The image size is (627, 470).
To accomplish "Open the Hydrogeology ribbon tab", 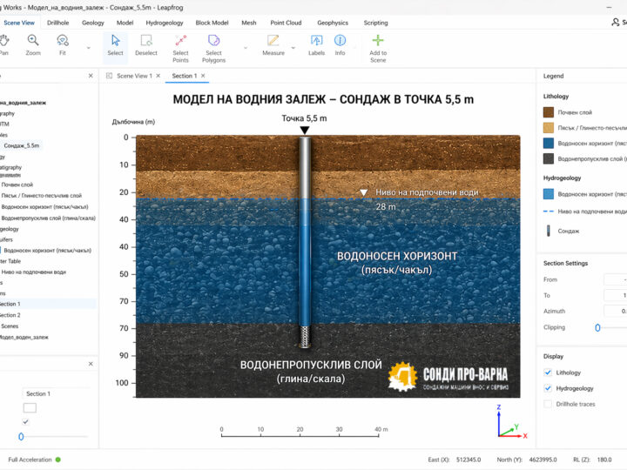I will tap(165, 23).
